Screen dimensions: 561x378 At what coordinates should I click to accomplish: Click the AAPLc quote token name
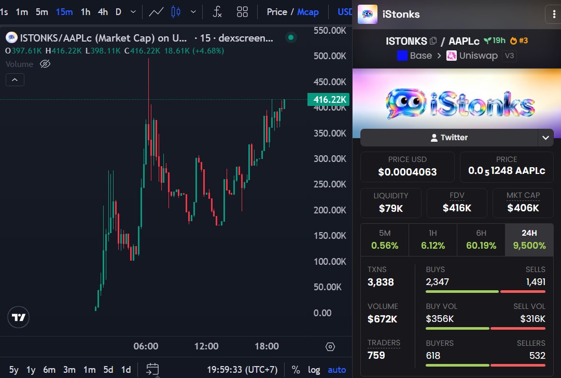[x=464, y=41]
